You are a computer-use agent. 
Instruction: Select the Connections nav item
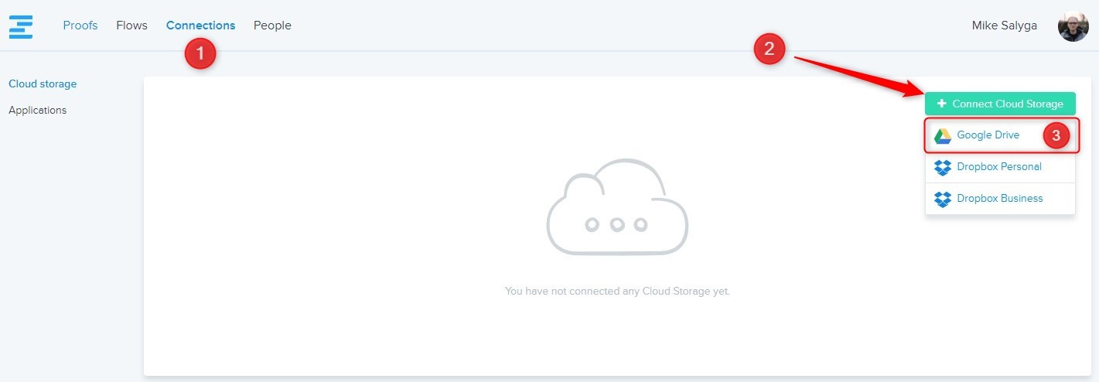click(x=200, y=26)
